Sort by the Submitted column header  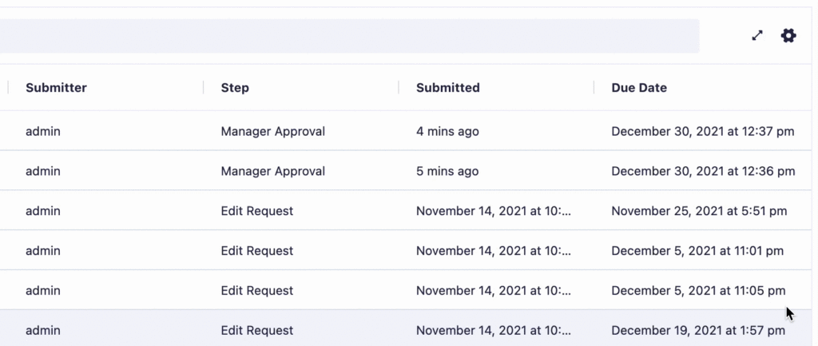pyautogui.click(x=447, y=88)
